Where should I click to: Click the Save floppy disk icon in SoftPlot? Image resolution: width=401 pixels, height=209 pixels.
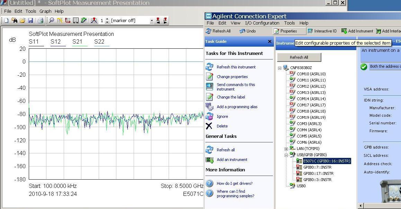click(30, 21)
